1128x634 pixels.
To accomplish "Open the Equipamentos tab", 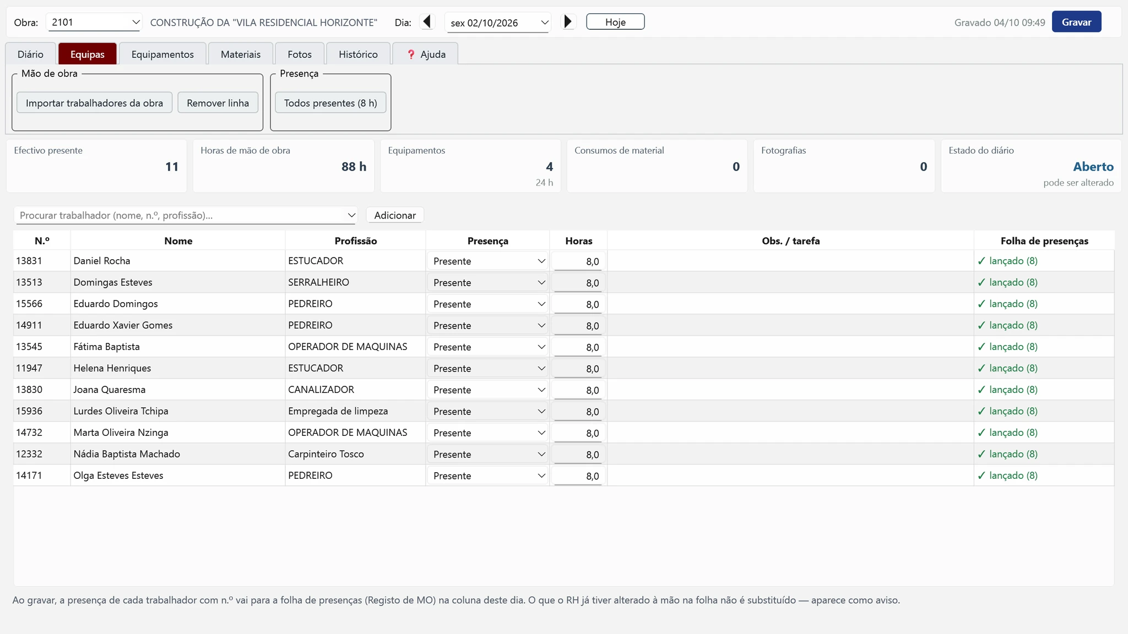I will tap(162, 54).
